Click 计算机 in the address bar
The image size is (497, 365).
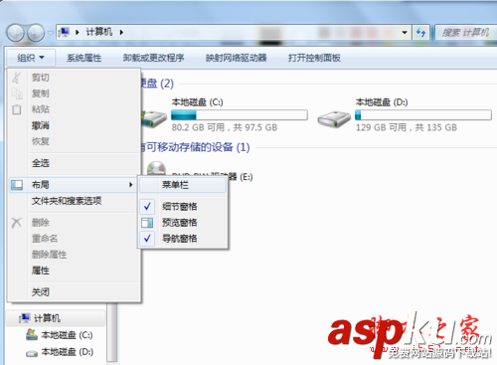pos(99,32)
